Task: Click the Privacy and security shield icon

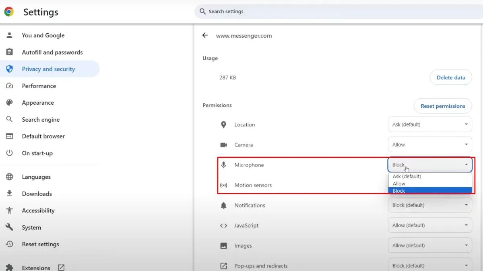Action: pyautogui.click(x=9, y=69)
